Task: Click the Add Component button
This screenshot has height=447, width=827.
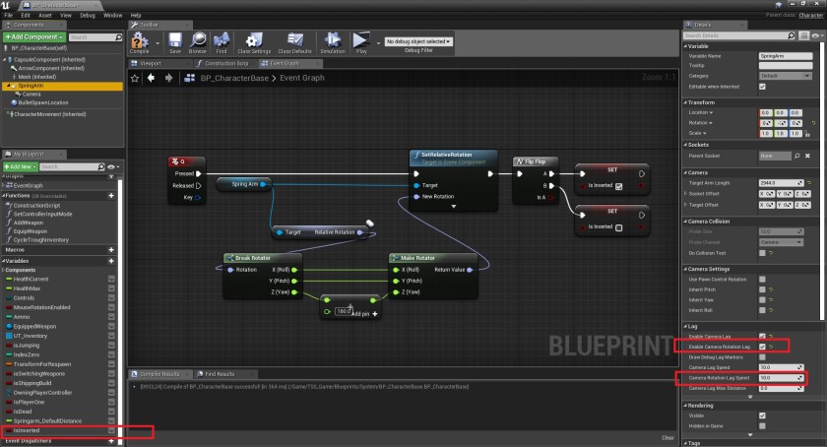Action: [x=33, y=36]
